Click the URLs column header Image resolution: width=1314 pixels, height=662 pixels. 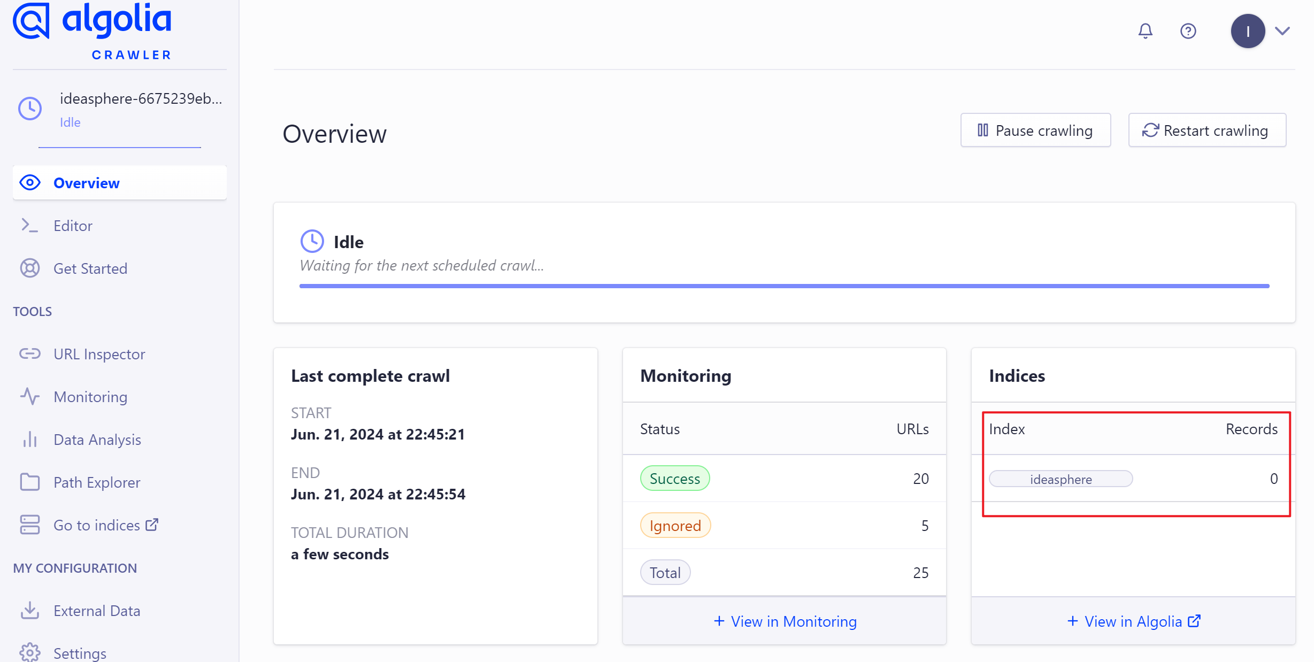pyautogui.click(x=912, y=429)
